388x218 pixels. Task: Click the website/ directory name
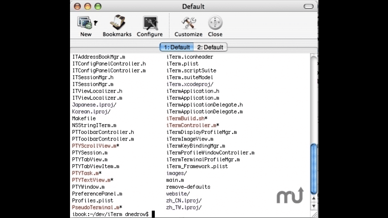click(x=178, y=194)
